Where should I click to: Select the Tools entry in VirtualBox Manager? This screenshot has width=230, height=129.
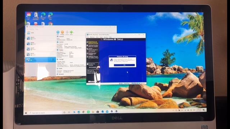[x=40, y=33]
